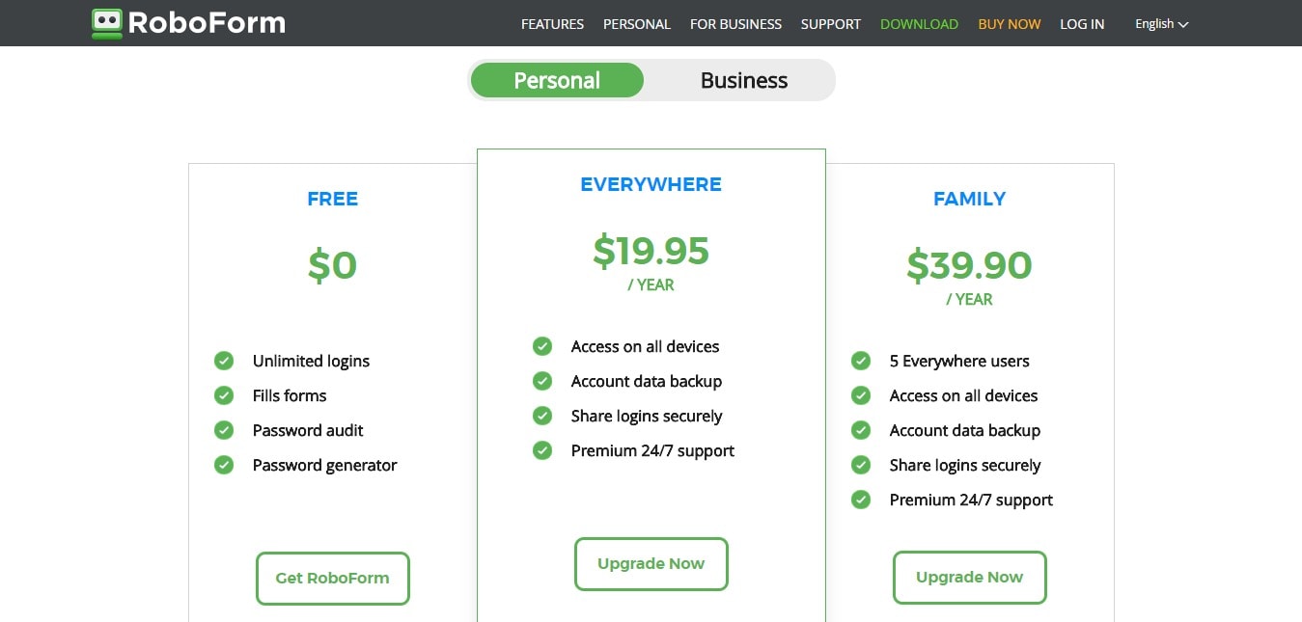1302x622 pixels.
Task: Switch to the Business plans toggle
Action: click(x=744, y=80)
